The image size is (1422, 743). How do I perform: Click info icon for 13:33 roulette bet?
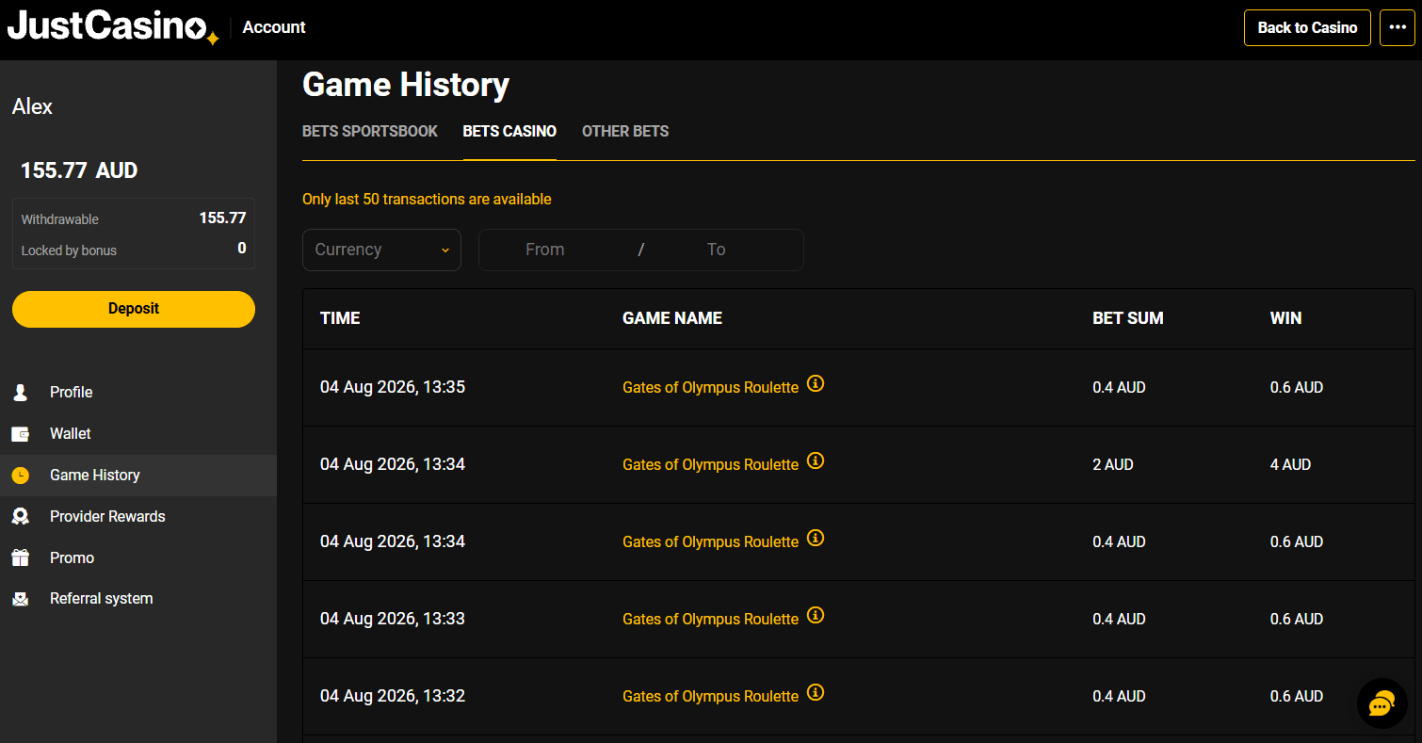coord(816,615)
